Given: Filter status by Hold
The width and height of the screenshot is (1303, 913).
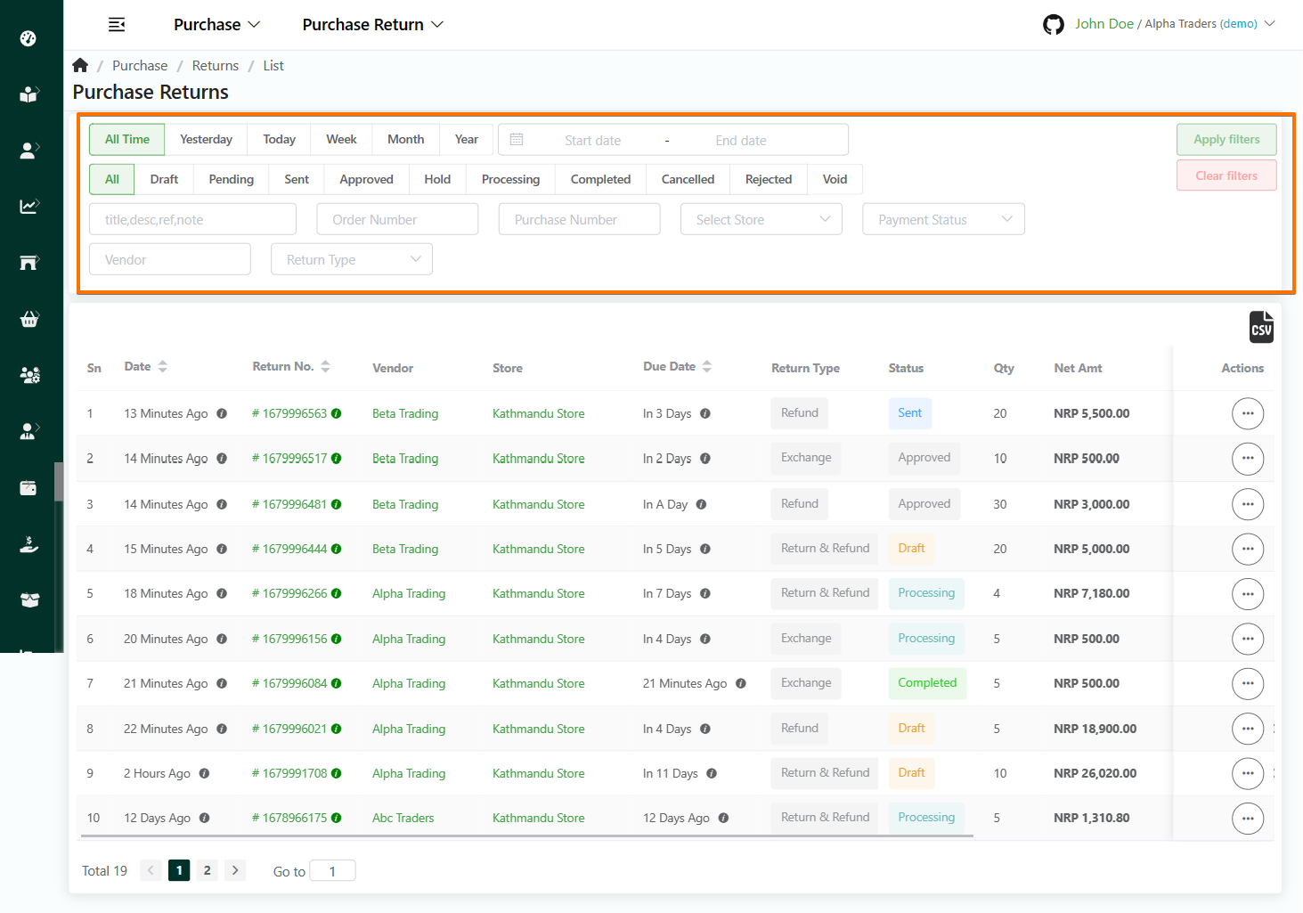Looking at the screenshot, I should click(x=437, y=179).
